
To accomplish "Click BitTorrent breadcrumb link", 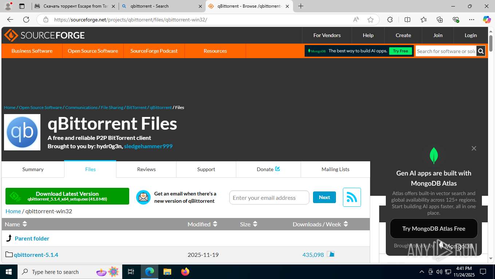I will point(136,108).
